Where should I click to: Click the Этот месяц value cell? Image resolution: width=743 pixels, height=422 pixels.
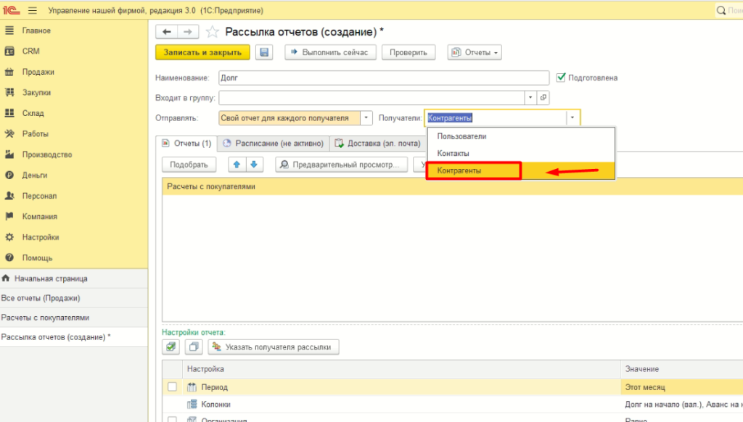(681, 387)
